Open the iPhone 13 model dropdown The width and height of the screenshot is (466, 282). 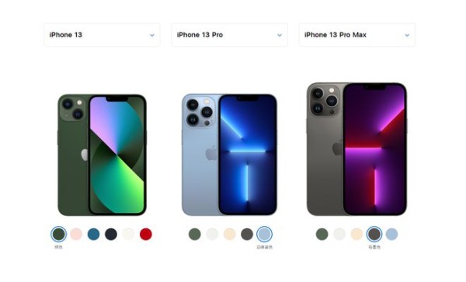[102, 35]
